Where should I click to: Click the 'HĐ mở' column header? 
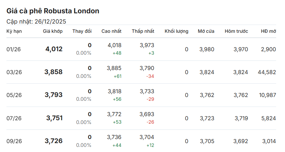[268, 31]
